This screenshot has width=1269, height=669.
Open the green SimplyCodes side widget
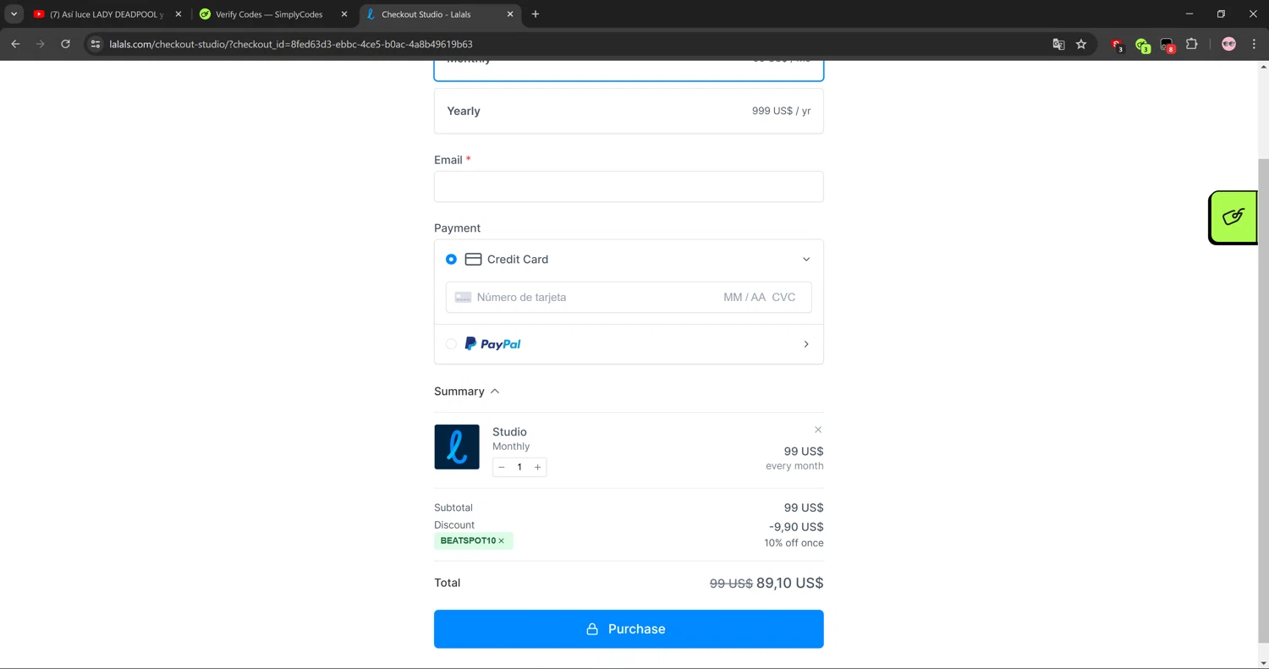click(1233, 217)
